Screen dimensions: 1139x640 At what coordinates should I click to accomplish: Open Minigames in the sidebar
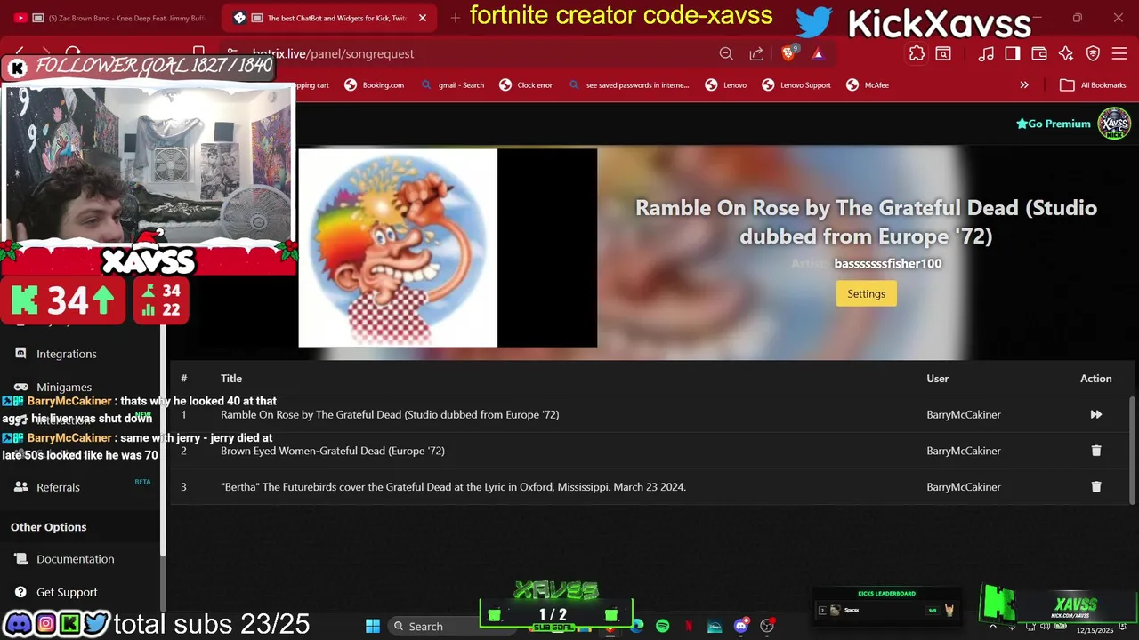(64, 388)
